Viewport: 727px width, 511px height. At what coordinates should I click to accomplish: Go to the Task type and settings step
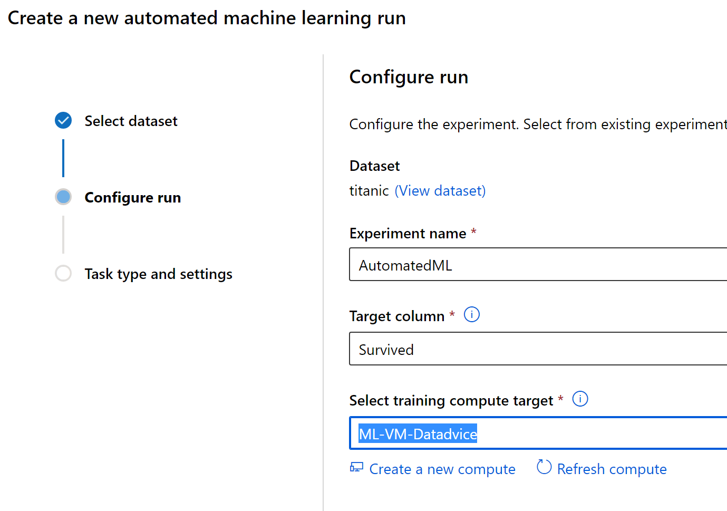tap(158, 273)
